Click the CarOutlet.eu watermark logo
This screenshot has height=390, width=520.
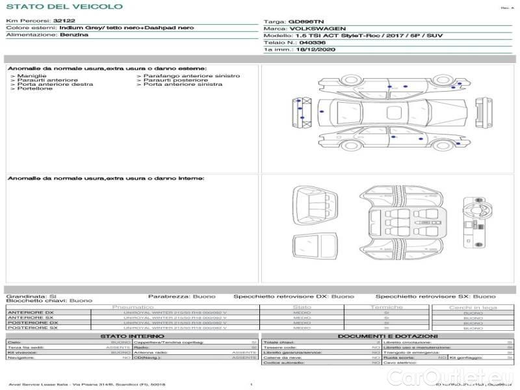coord(473,376)
